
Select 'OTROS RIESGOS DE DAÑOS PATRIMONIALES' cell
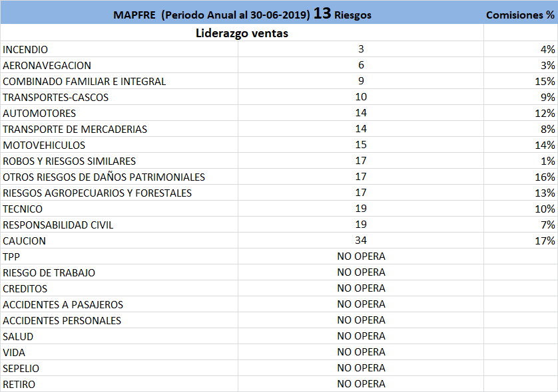pos(119,177)
